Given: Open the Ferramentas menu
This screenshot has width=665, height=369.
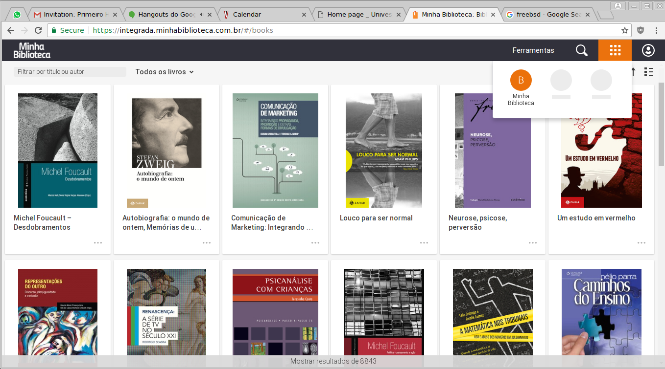Looking at the screenshot, I should 533,50.
